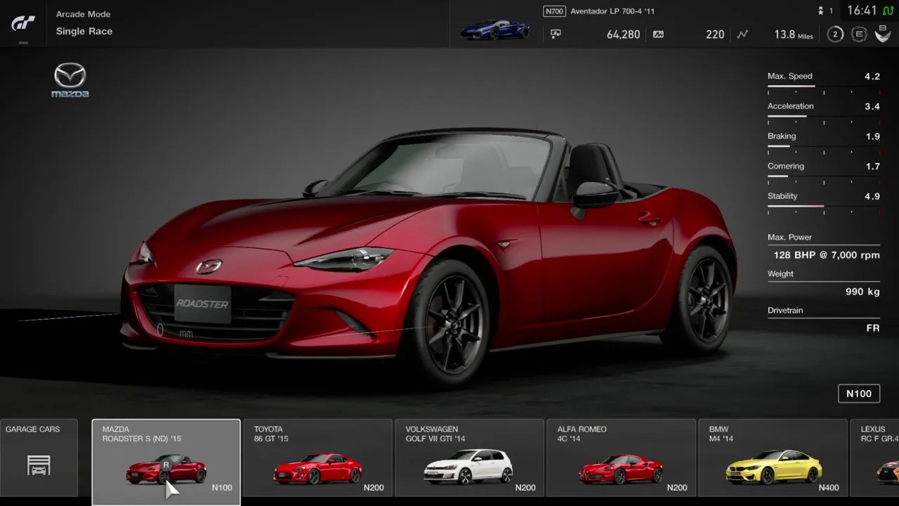Click the Braking stat bar

[824, 147]
